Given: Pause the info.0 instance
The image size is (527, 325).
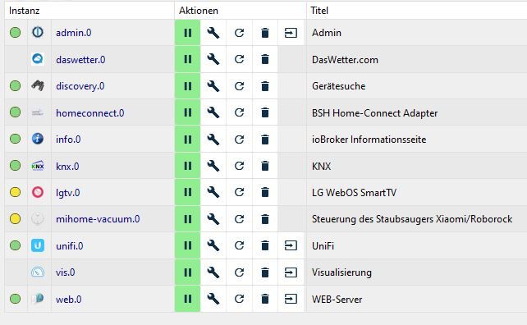Looking at the screenshot, I should 187,140.
